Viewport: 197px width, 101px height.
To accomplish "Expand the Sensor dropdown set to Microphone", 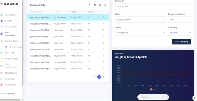I will point(140,33).
